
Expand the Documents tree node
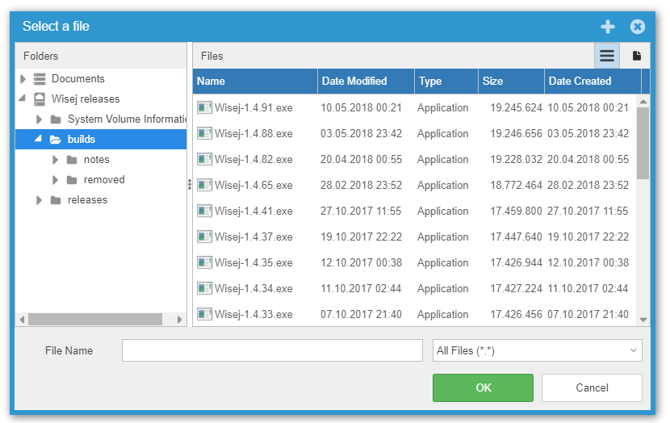click(23, 78)
